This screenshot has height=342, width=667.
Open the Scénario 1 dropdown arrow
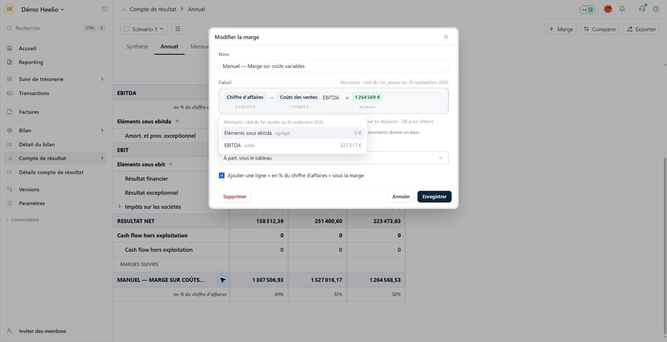point(162,29)
